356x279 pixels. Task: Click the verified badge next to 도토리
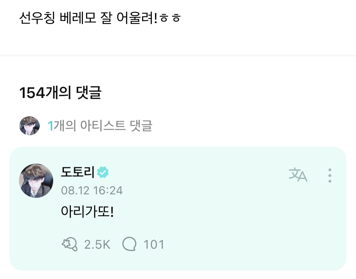[103, 172]
